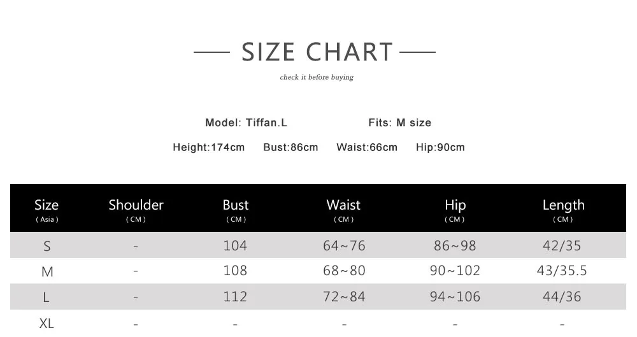The image size is (637, 337).
Task: Click the bust value 104
Action: tap(235, 245)
